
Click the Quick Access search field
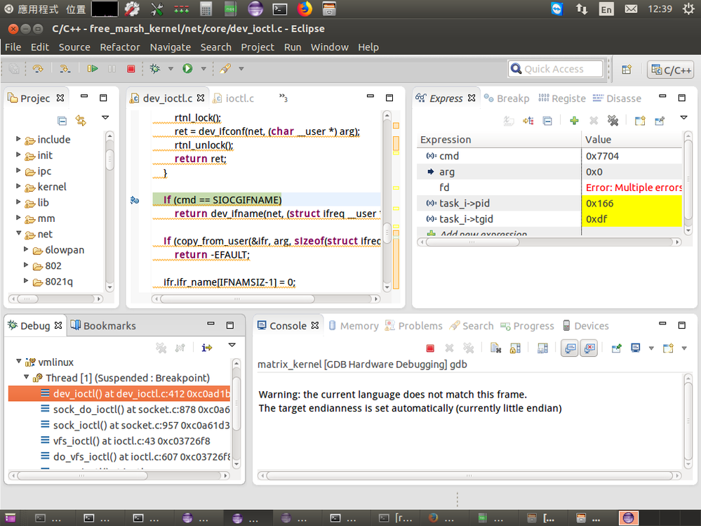point(556,69)
